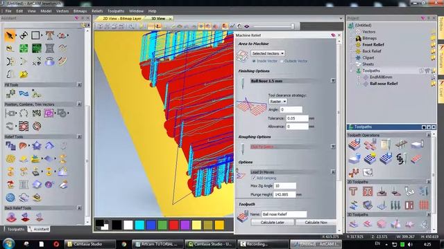Click the blue star relief tool icon

pos(37,146)
